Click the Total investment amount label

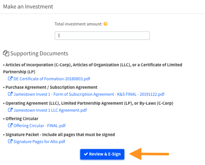tap(78, 24)
